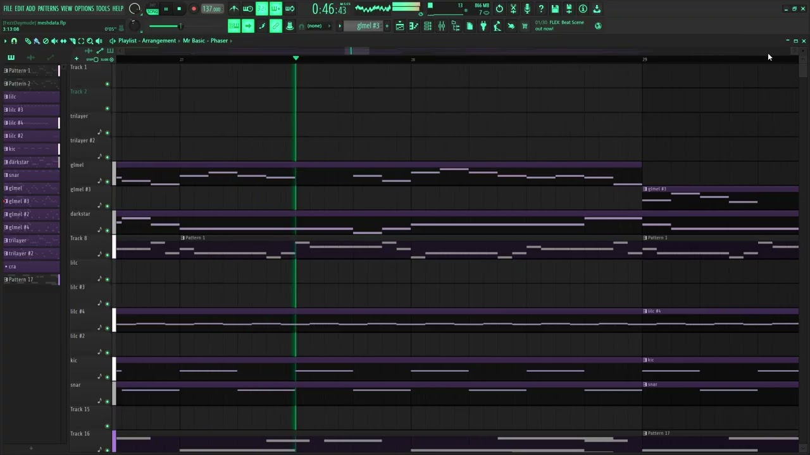Select the magnet snap icon in playlist
810x455 pixels.
(x=14, y=40)
